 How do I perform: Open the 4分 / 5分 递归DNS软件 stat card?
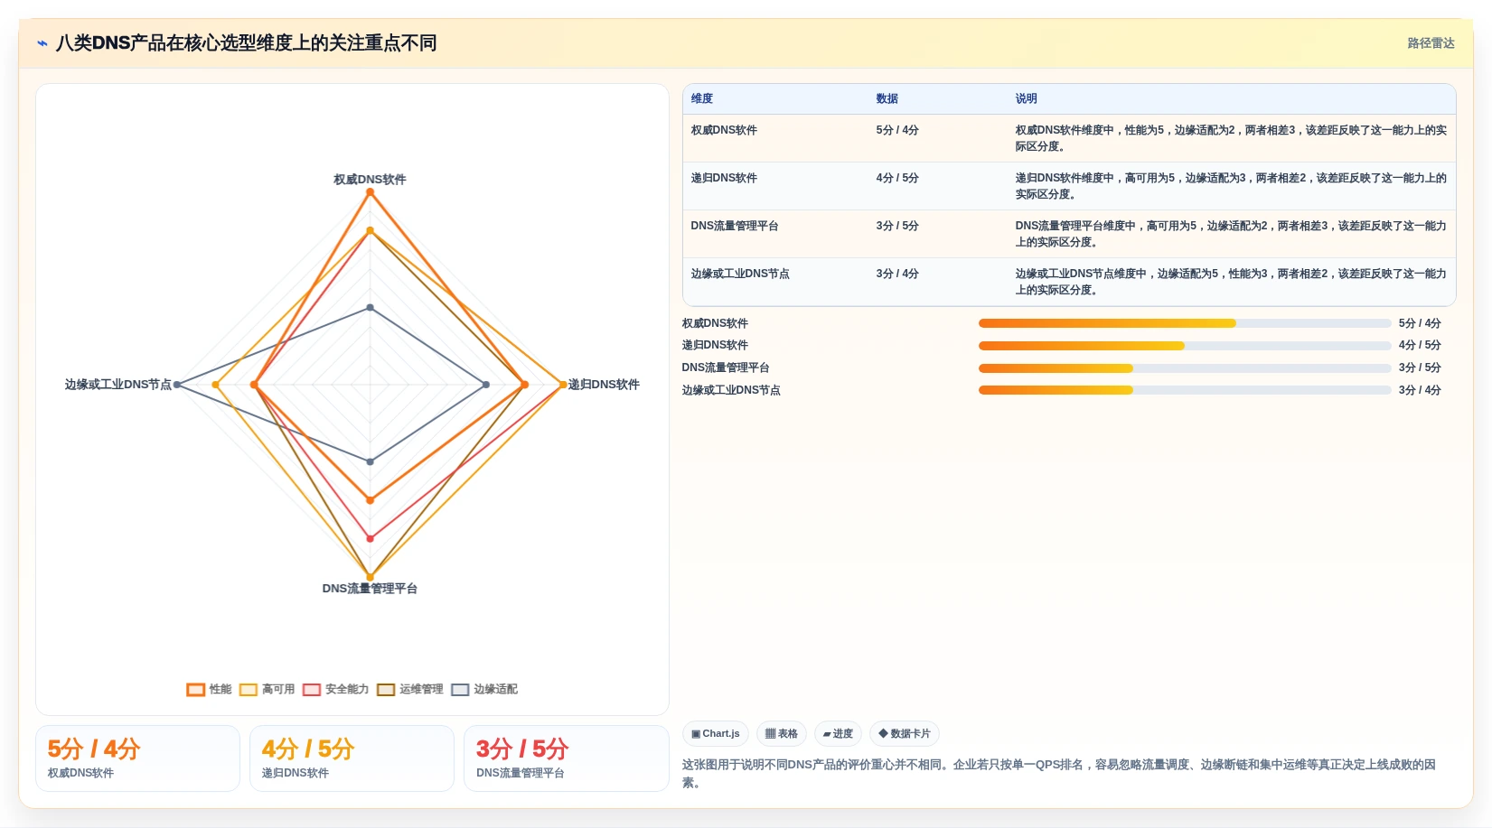[x=352, y=758]
